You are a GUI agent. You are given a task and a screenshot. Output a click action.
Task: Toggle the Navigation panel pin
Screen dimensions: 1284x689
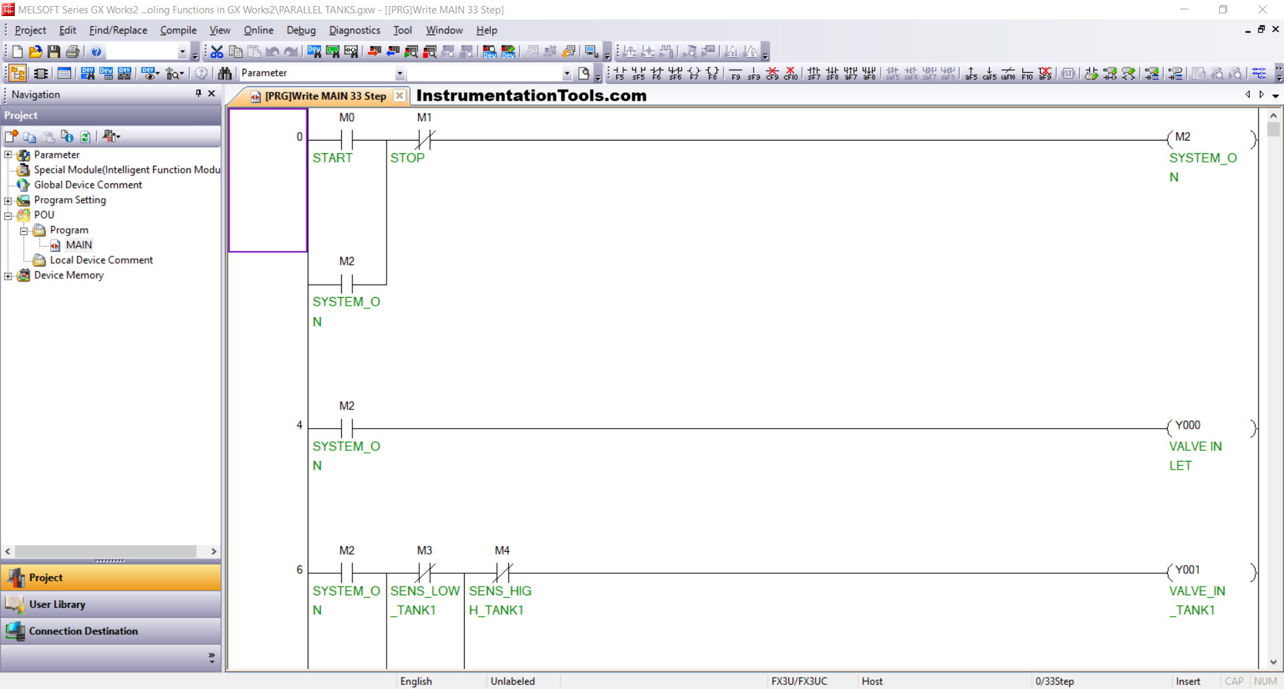(199, 94)
